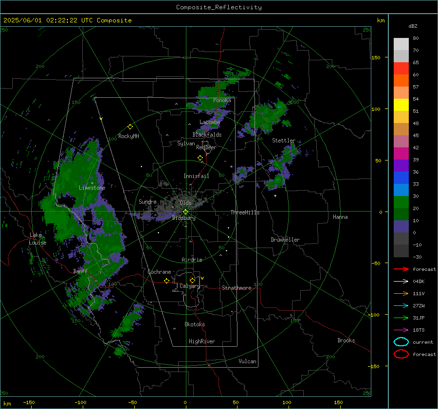The height and width of the screenshot is (409, 438).
Task: Select the cyan 27ZW arrow icon
Action: tap(401, 306)
